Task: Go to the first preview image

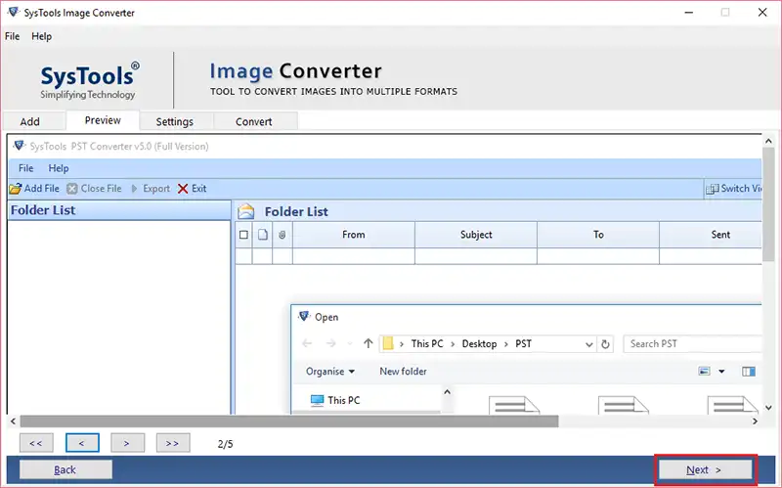Action: [36, 443]
